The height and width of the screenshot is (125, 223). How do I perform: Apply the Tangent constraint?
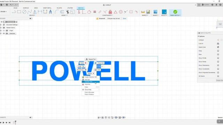click(89, 12)
